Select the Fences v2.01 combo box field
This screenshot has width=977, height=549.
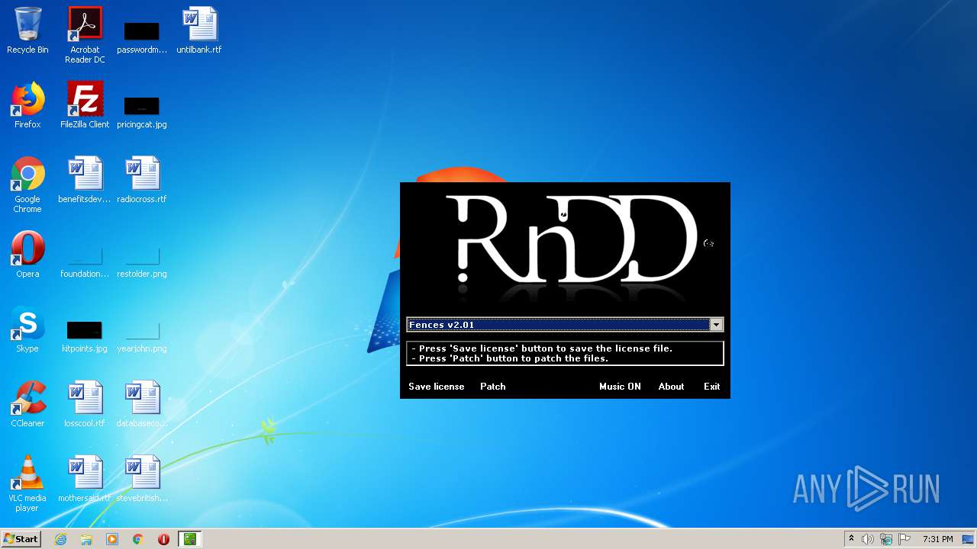564,325
